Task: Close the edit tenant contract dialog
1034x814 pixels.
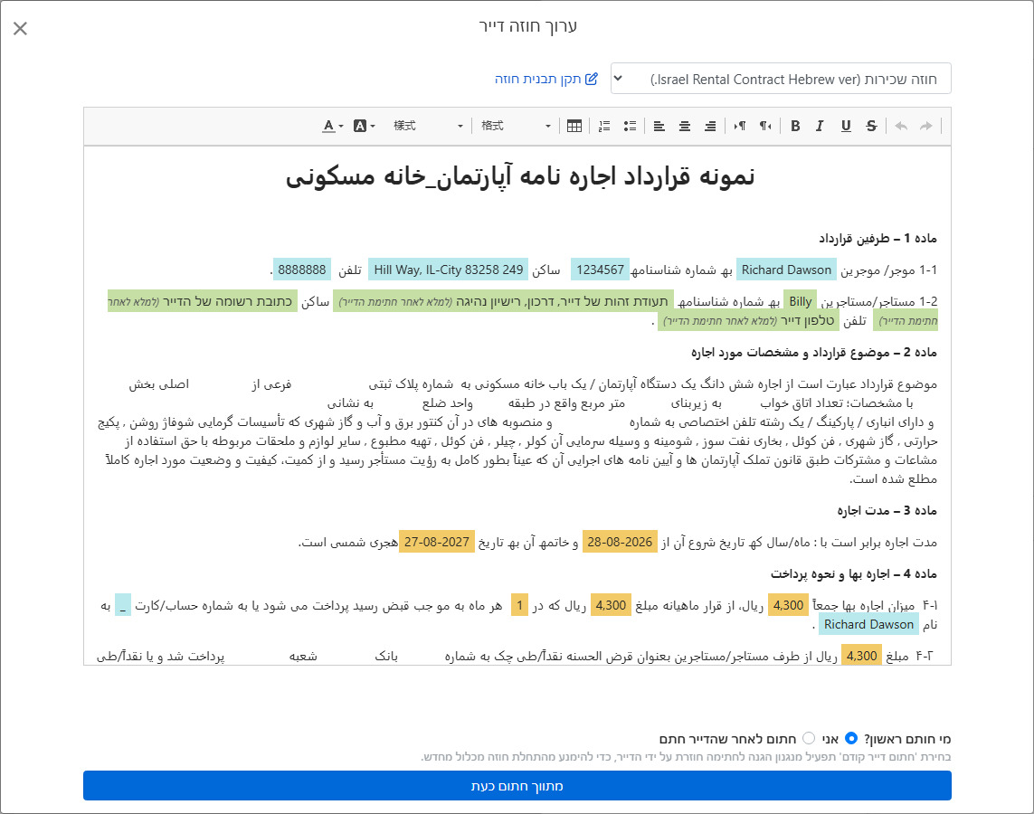Action: coord(21,28)
